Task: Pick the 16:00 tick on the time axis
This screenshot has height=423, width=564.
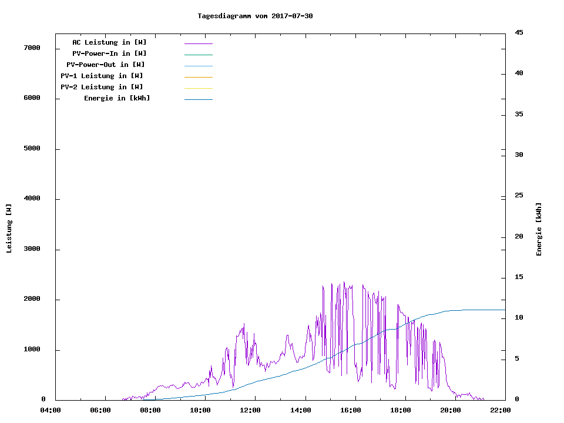Action: pyautogui.click(x=350, y=410)
